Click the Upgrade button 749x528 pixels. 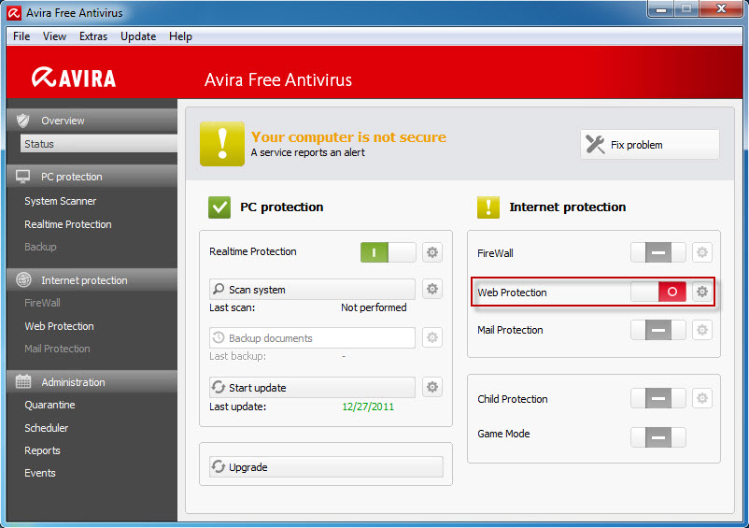coord(326,467)
